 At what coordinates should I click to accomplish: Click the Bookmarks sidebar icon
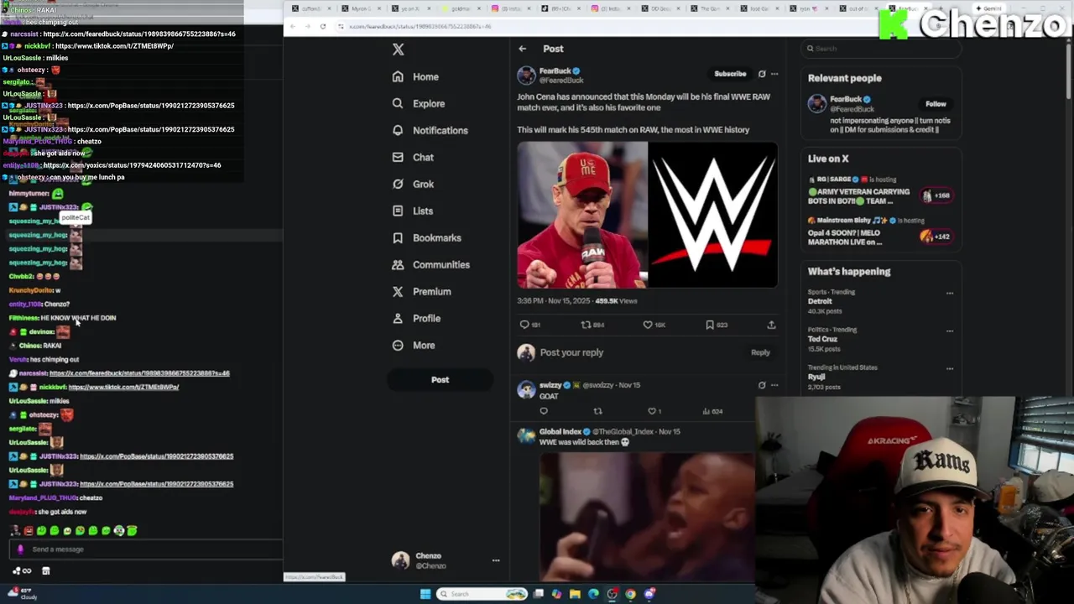coord(398,237)
